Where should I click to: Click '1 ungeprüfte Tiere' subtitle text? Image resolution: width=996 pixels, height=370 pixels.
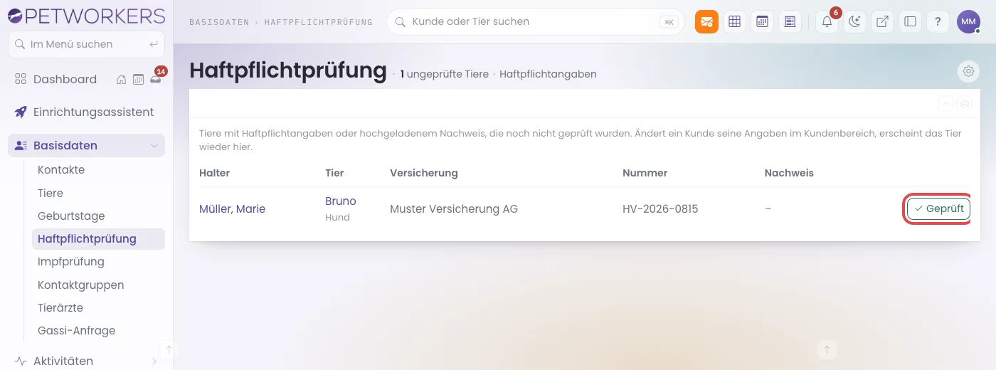click(444, 74)
